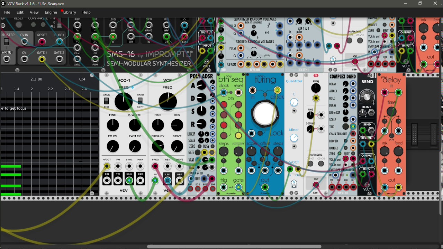Open the Edit menu
The width and height of the screenshot is (443, 249).
pyautogui.click(x=20, y=12)
